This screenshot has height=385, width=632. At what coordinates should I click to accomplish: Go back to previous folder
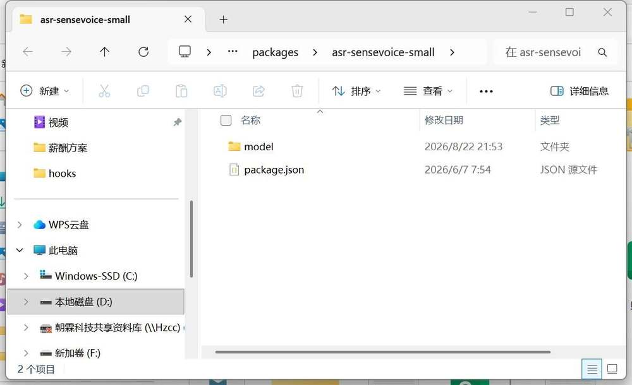[28, 52]
